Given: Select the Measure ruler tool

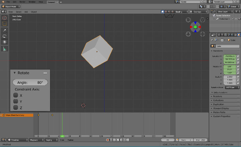Looking at the screenshot, I should (x=4, y=49).
